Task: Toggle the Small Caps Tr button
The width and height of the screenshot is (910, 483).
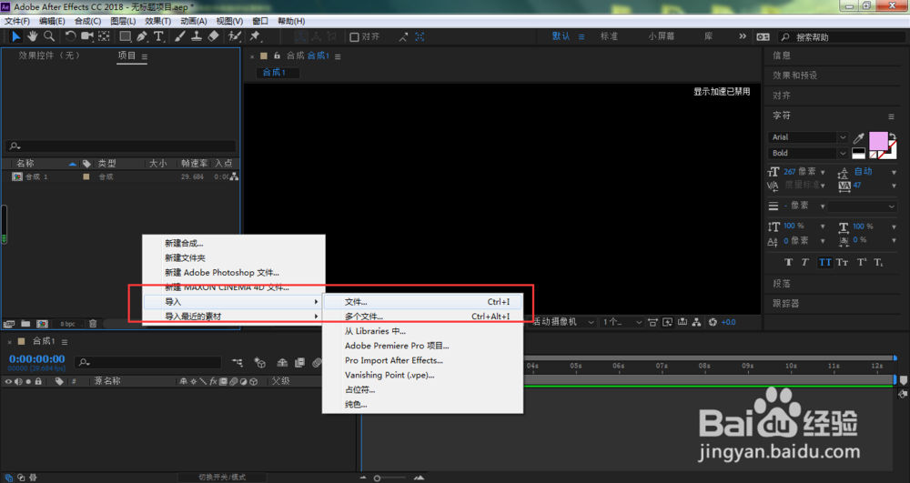Action: tap(843, 262)
